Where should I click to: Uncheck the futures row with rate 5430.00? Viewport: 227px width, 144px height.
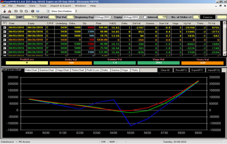[5, 40]
